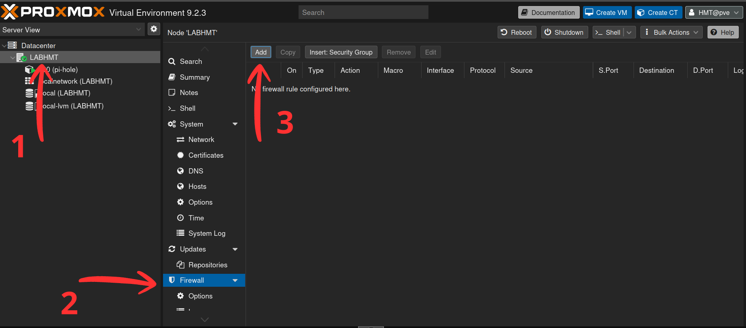This screenshot has width=746, height=328.
Task: Open Notes in the node menu
Action: point(204,93)
